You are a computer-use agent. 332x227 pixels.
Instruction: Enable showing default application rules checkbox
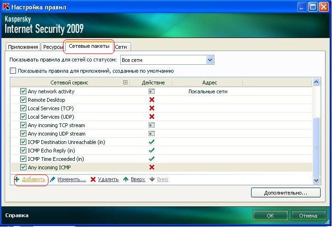click(13, 71)
